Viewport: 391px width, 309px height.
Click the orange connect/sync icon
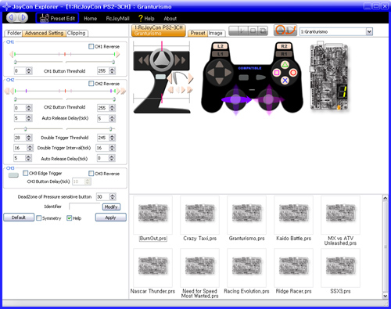point(285,31)
